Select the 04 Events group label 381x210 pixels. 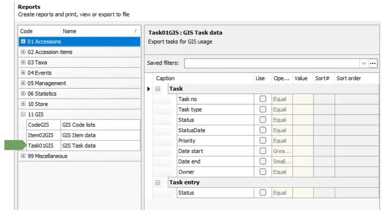pos(39,73)
